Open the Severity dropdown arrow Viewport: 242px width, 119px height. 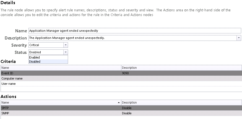point(66,45)
